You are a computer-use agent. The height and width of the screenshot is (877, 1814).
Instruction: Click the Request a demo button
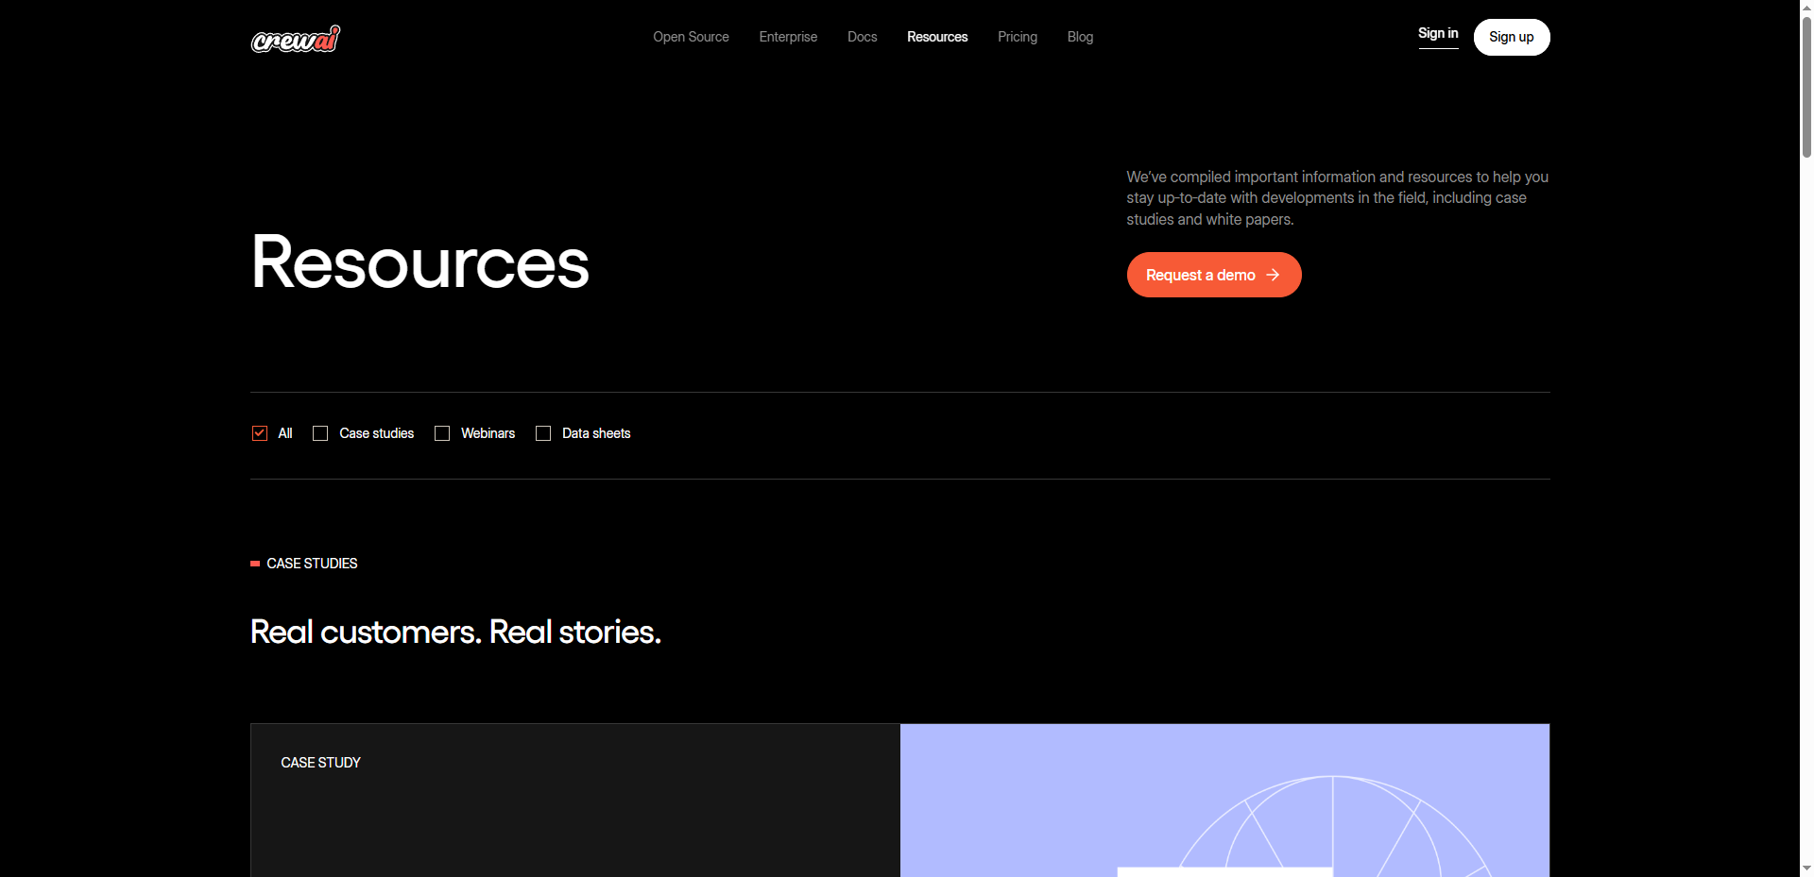point(1213,275)
